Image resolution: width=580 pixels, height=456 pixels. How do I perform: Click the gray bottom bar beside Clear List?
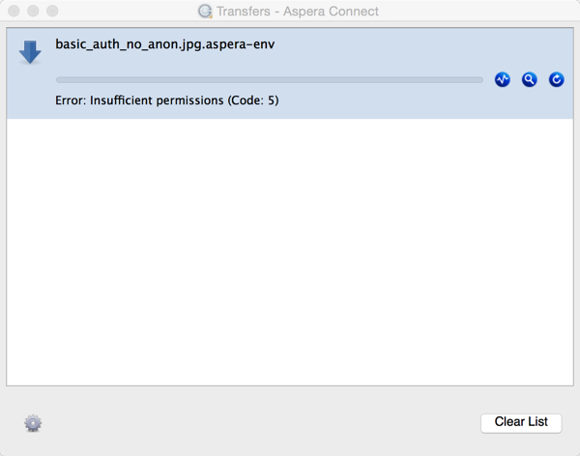pyautogui.click(x=259, y=423)
